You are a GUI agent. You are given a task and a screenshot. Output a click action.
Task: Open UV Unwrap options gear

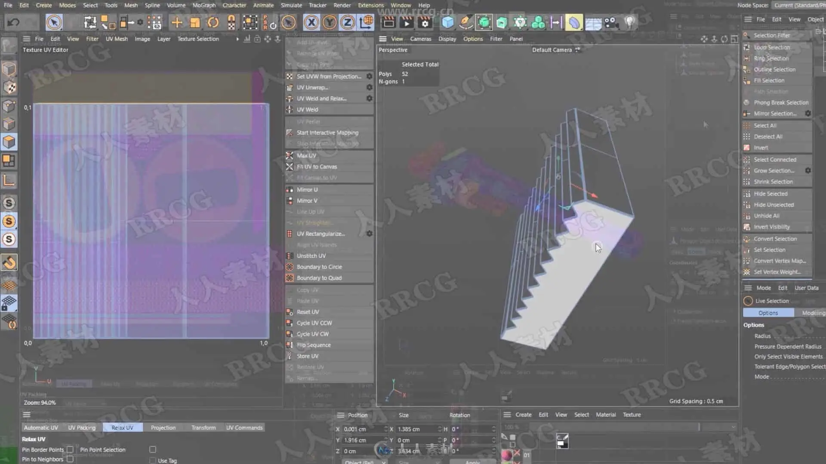point(369,87)
